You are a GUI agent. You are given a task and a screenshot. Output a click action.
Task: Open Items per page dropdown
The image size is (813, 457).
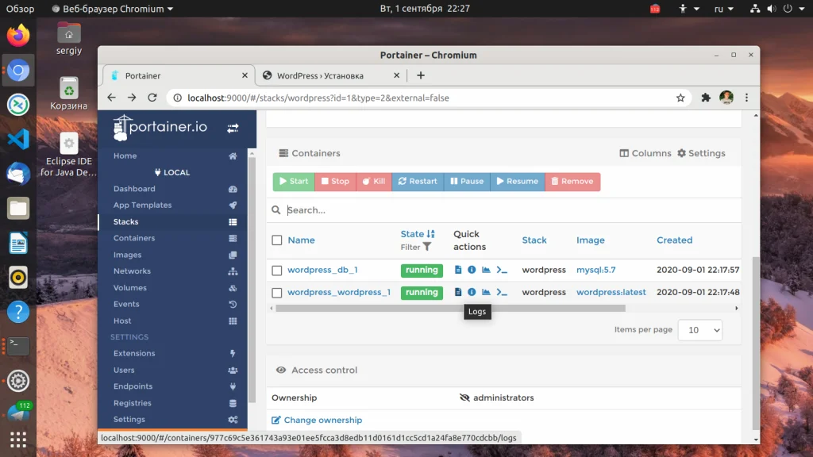click(x=700, y=330)
